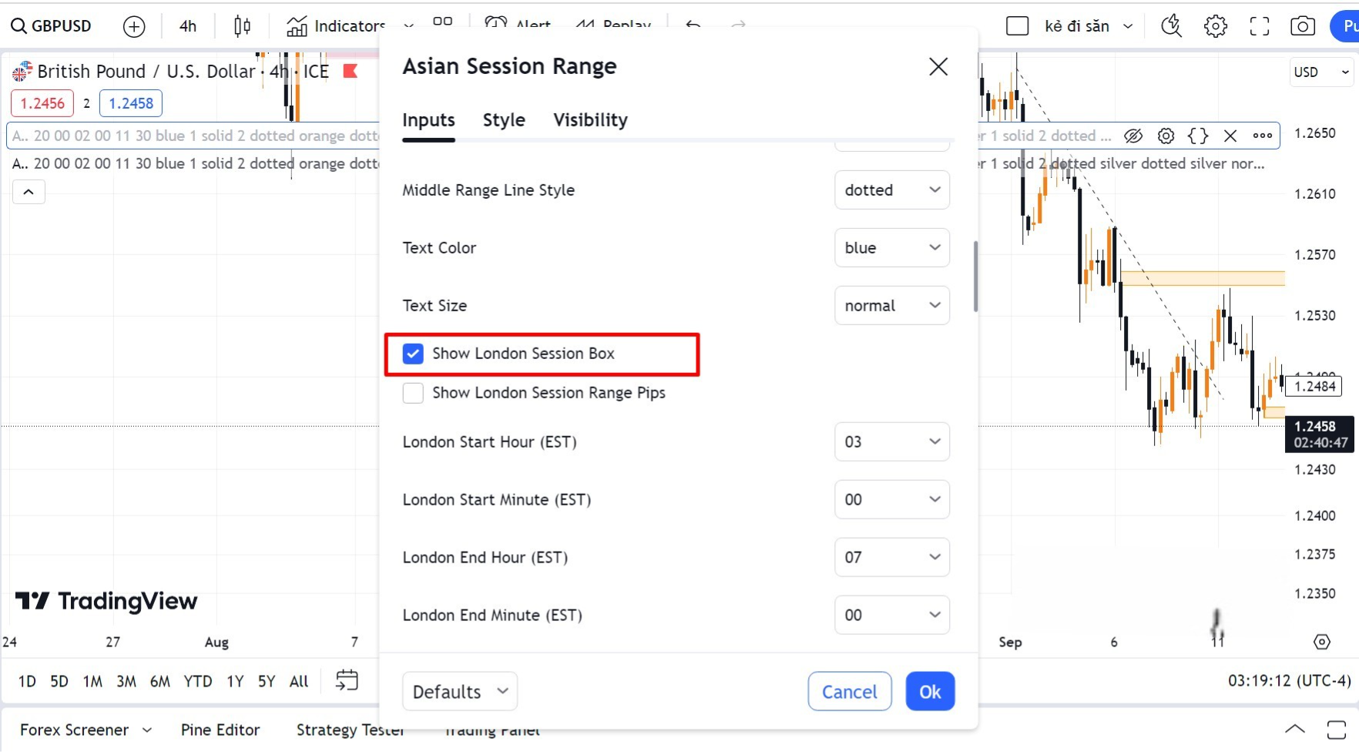Switch to the Visibility tab
Image resolution: width=1359 pixels, height=752 pixels.
point(590,120)
